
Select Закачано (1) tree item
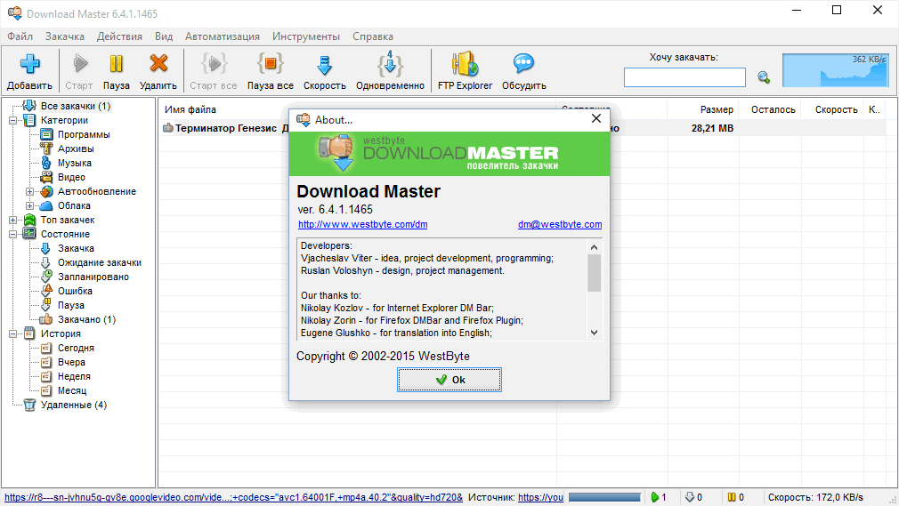pyautogui.click(x=86, y=319)
